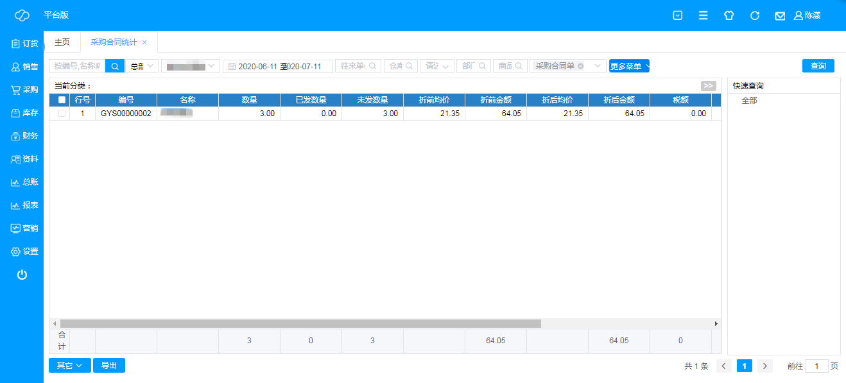The height and width of the screenshot is (383, 846).
Task: Click the 查询 button
Action: pyautogui.click(x=818, y=66)
